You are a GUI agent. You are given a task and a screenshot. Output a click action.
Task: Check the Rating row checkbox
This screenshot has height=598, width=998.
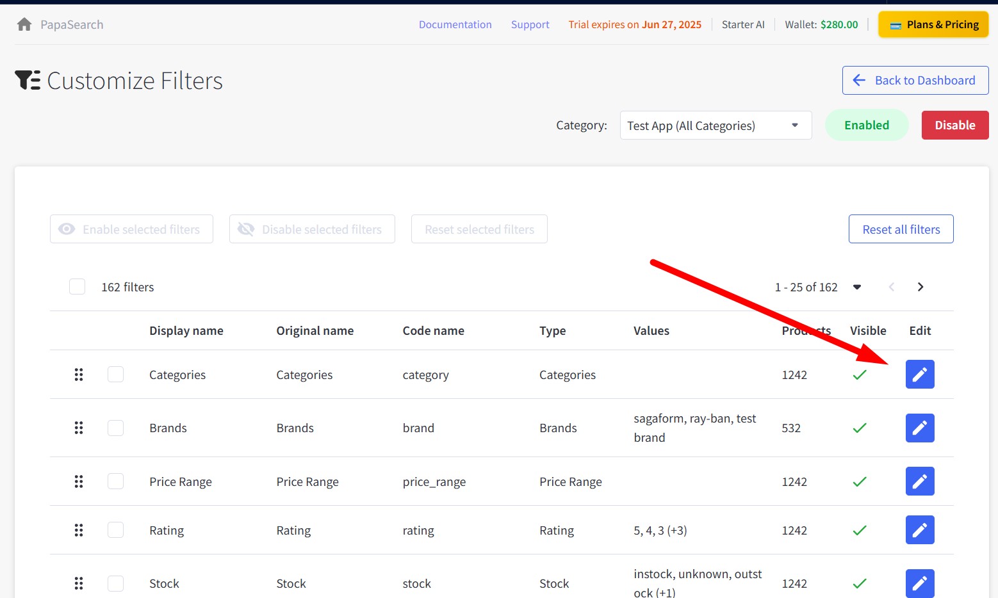point(116,530)
